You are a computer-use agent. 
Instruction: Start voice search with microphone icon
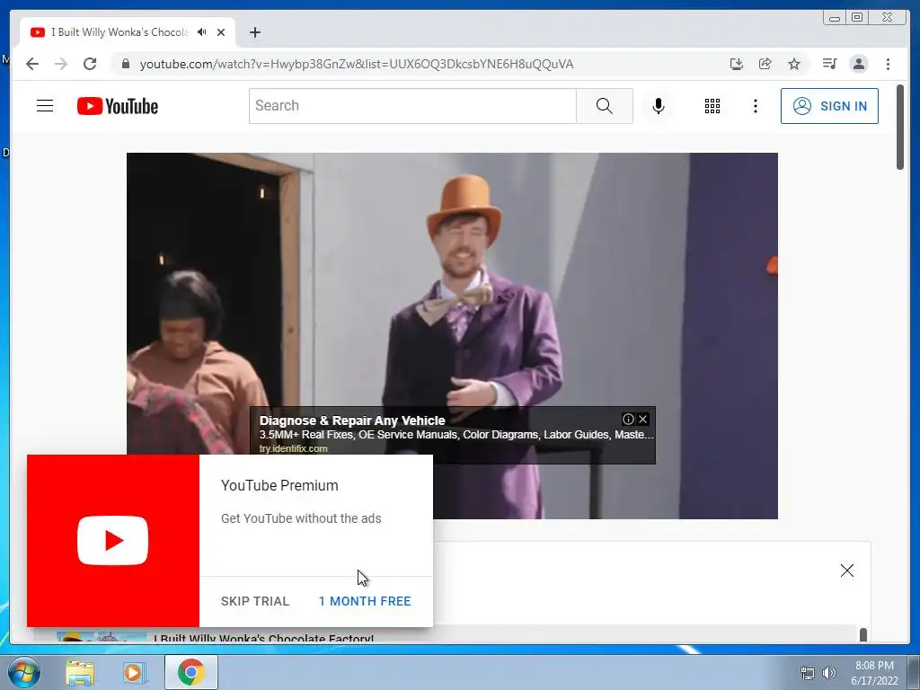[659, 106]
